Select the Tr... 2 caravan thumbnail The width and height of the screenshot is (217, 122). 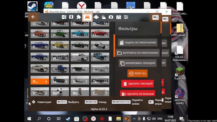40,91
